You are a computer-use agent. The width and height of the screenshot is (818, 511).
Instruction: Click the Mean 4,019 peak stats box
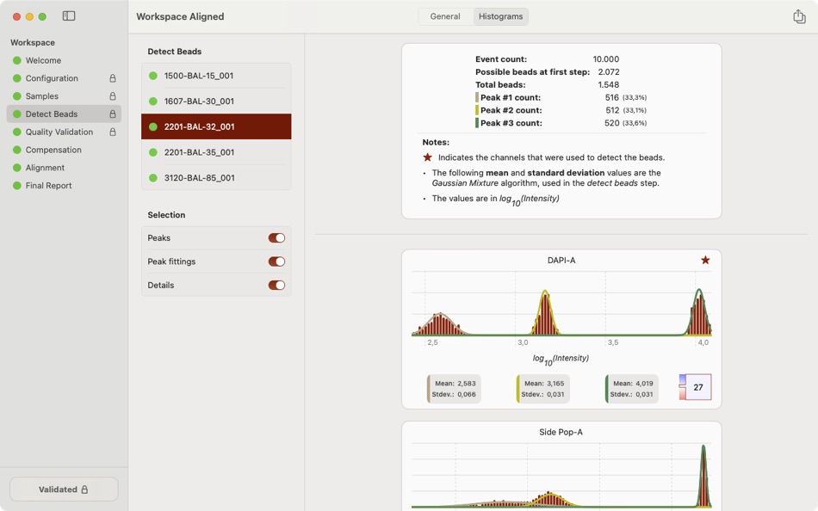pos(631,389)
